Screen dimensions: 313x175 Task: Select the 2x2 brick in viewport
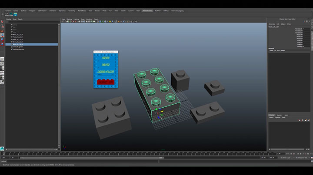coord(111,117)
